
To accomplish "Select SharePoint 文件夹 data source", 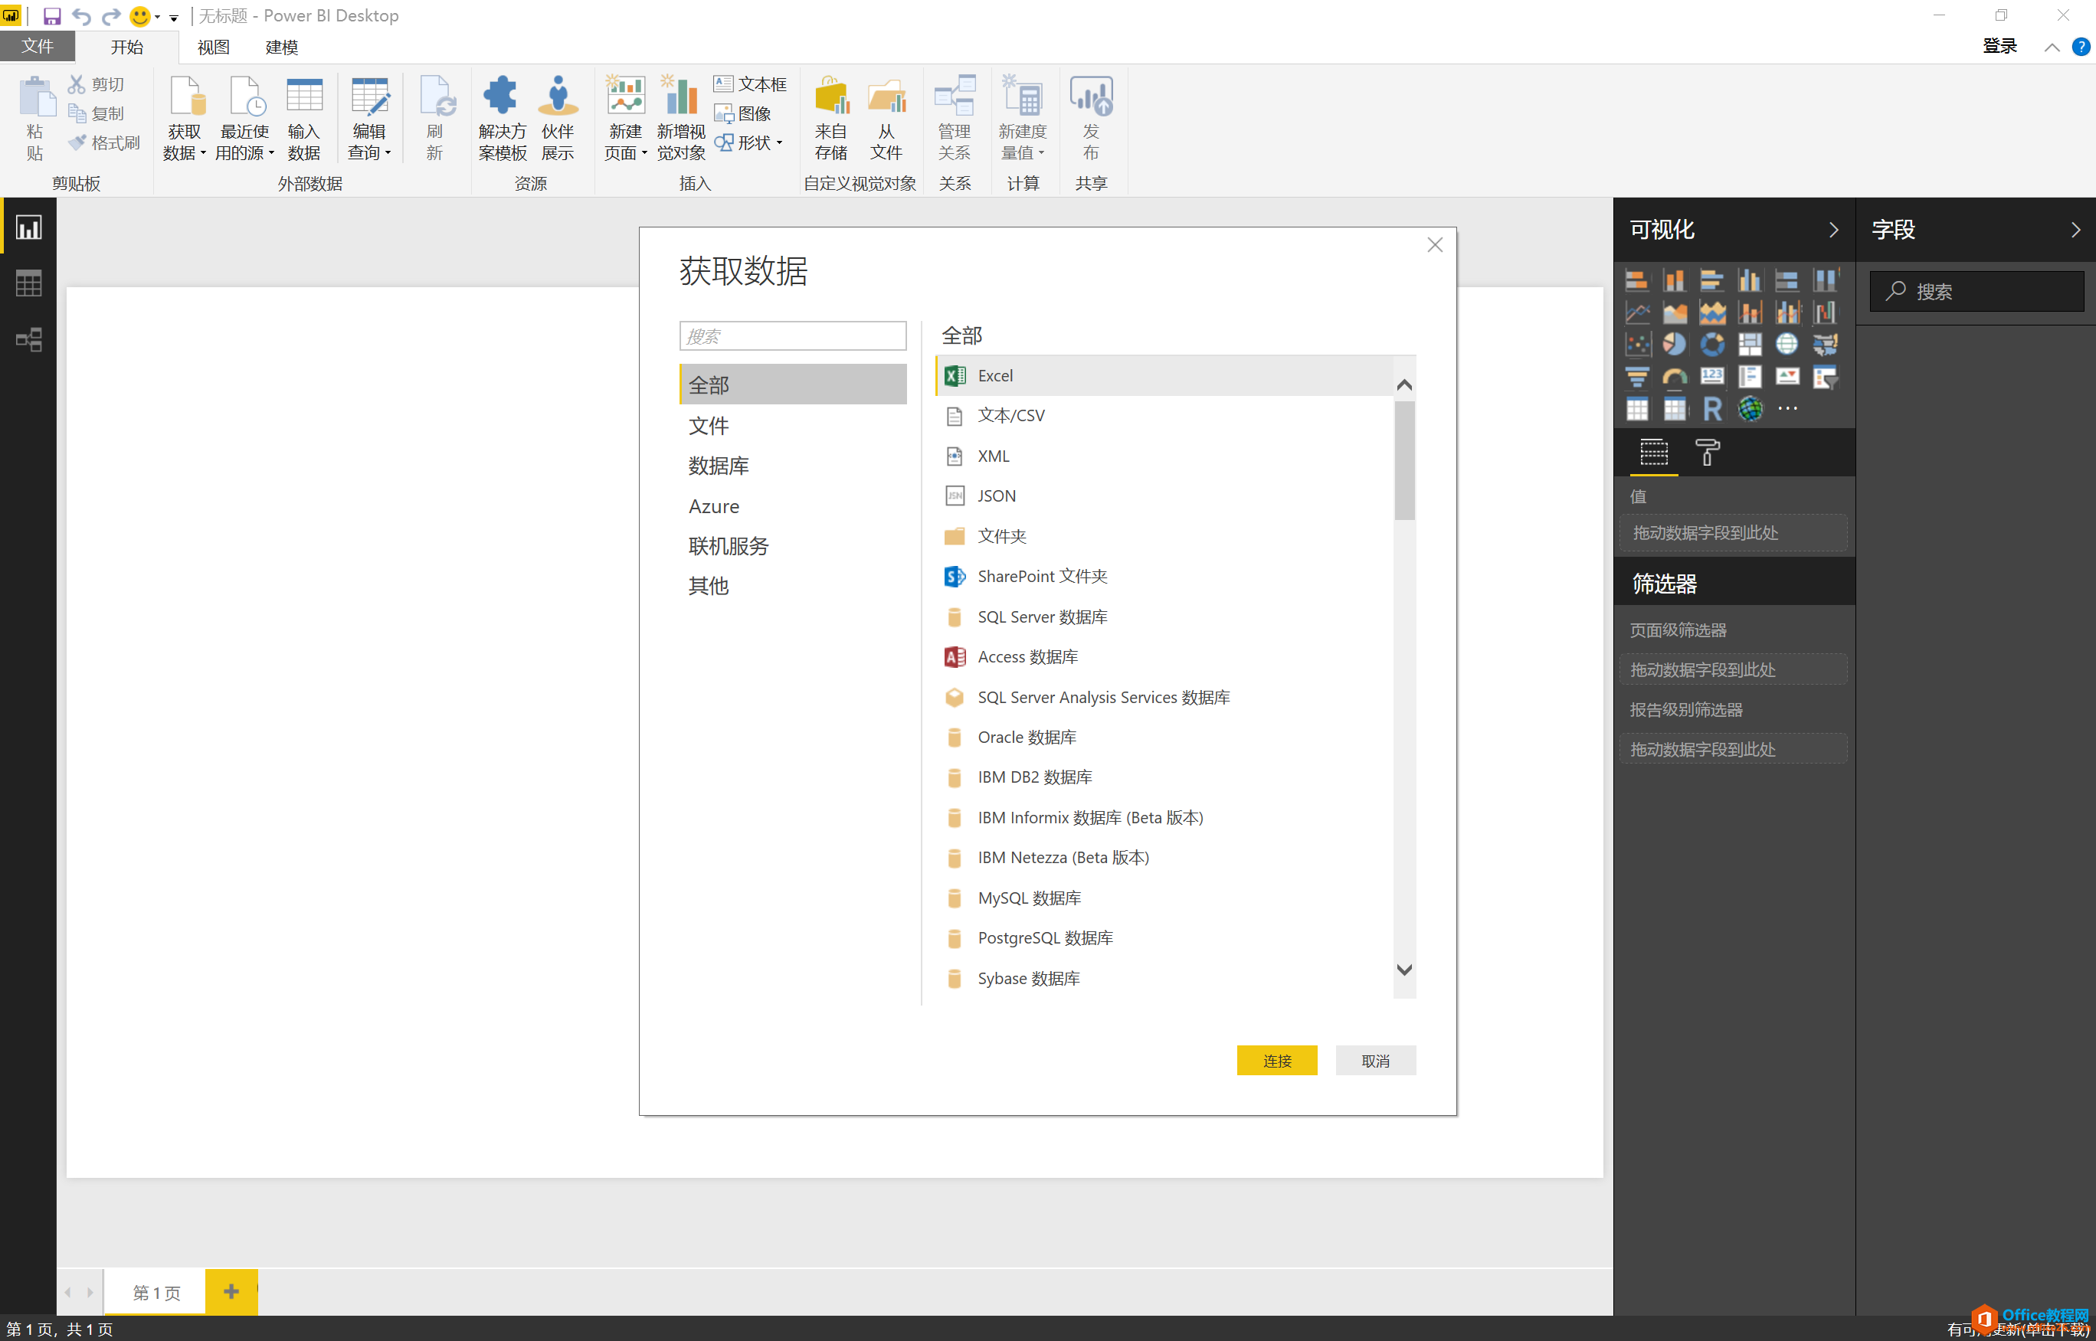I will [1165, 577].
